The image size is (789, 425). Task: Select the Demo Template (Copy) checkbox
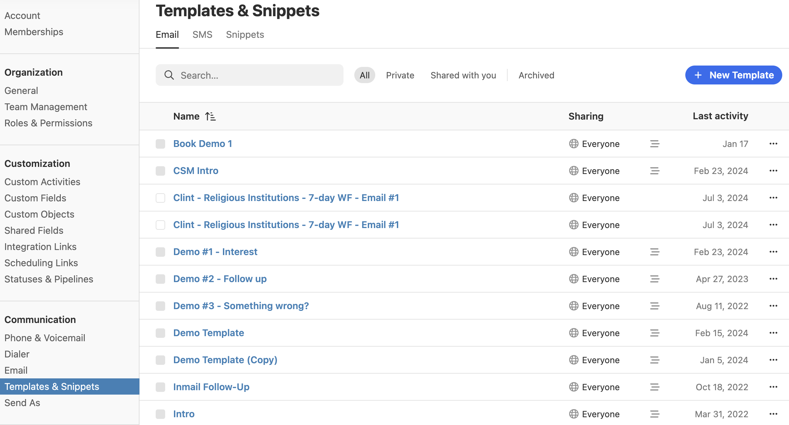(160, 360)
